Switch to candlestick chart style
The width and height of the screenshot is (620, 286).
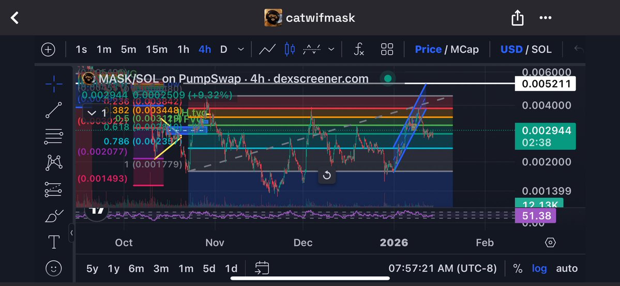[x=290, y=50]
